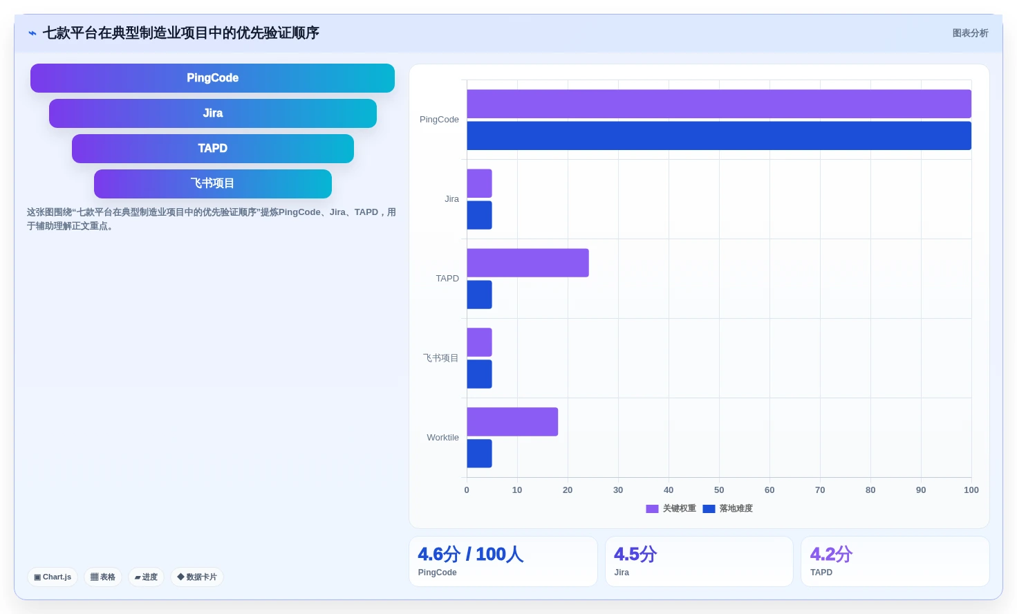Click the 数据卡片 tag chip
This screenshot has height=614, width=1017.
(x=197, y=577)
